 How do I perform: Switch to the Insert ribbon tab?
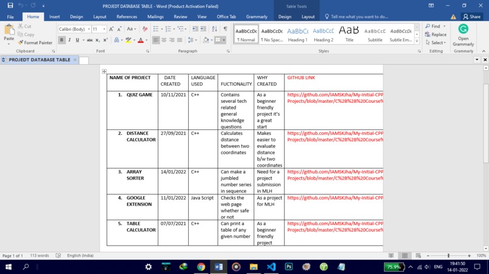coord(55,17)
